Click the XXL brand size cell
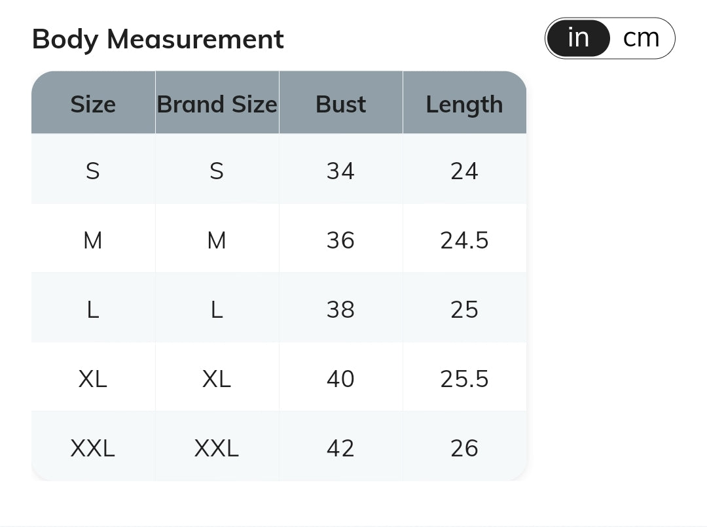Image resolution: width=707 pixels, height=527 pixels. tap(217, 449)
